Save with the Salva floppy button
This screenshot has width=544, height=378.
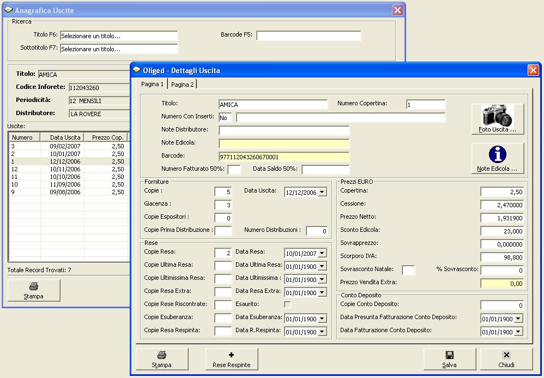click(x=449, y=359)
